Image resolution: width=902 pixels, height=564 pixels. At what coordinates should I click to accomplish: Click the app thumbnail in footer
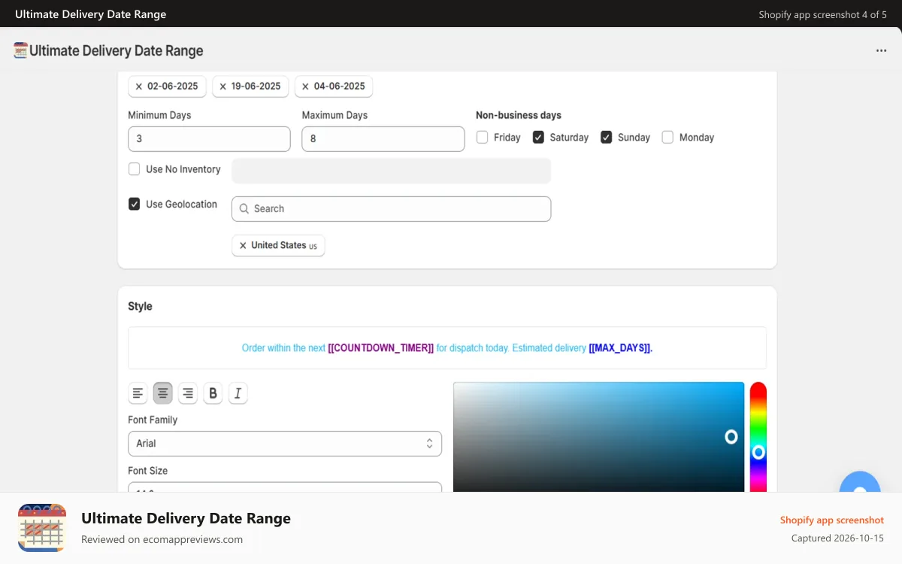coord(42,528)
